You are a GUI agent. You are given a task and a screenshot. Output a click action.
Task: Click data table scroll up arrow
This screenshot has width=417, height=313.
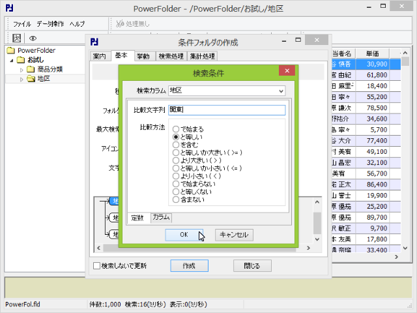(405, 53)
